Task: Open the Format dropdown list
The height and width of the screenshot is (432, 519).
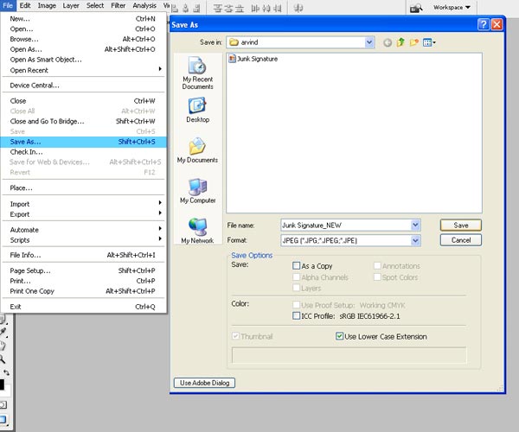Action: [415, 240]
